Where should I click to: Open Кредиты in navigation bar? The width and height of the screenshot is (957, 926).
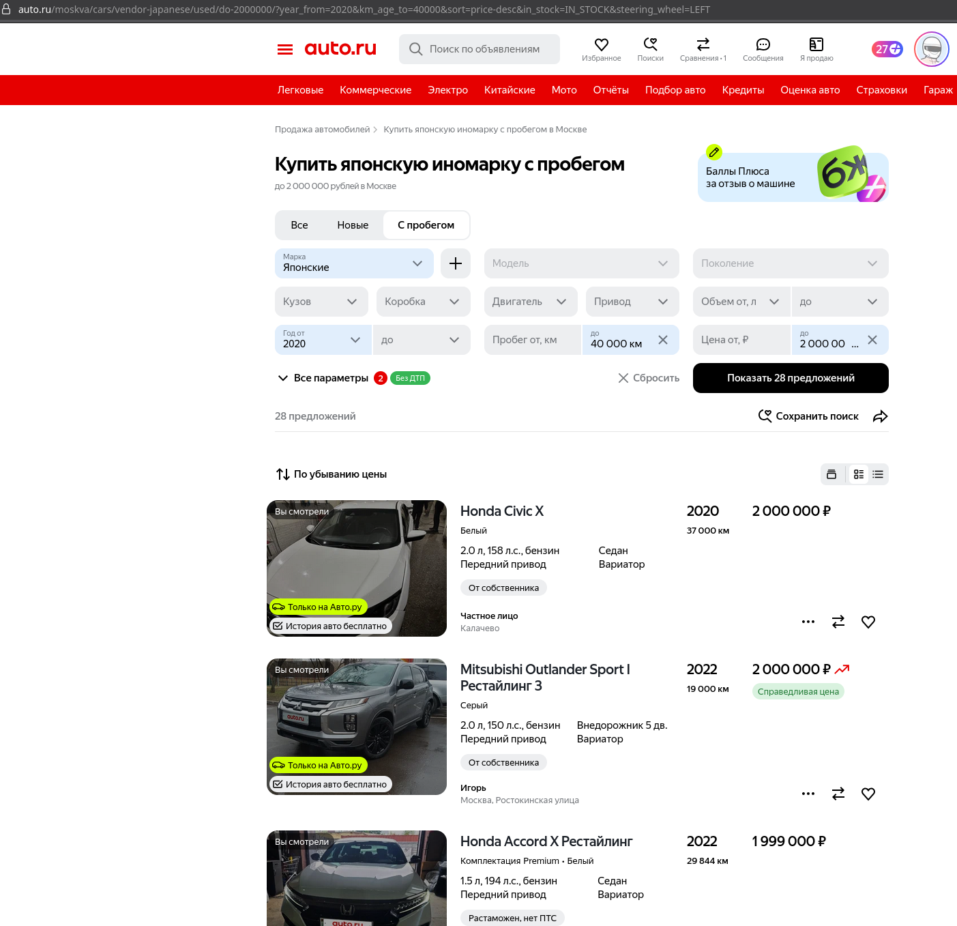coord(743,90)
